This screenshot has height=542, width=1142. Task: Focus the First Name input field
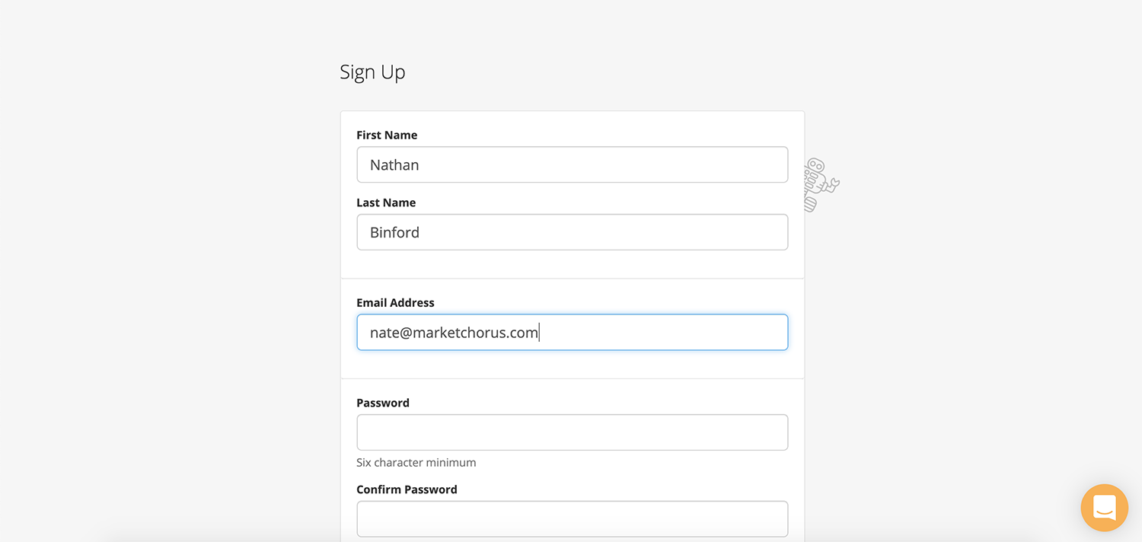point(573,164)
